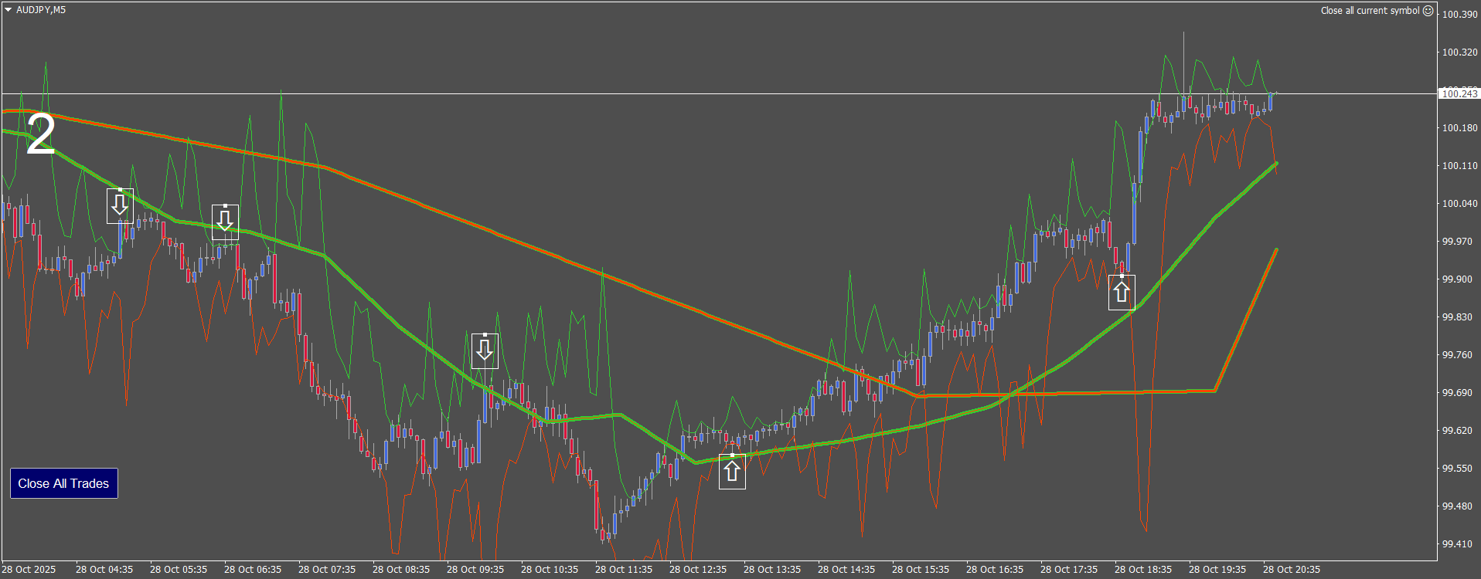Click the '28 Oct 12:35' time label
The width and height of the screenshot is (1481, 579).
[698, 570]
